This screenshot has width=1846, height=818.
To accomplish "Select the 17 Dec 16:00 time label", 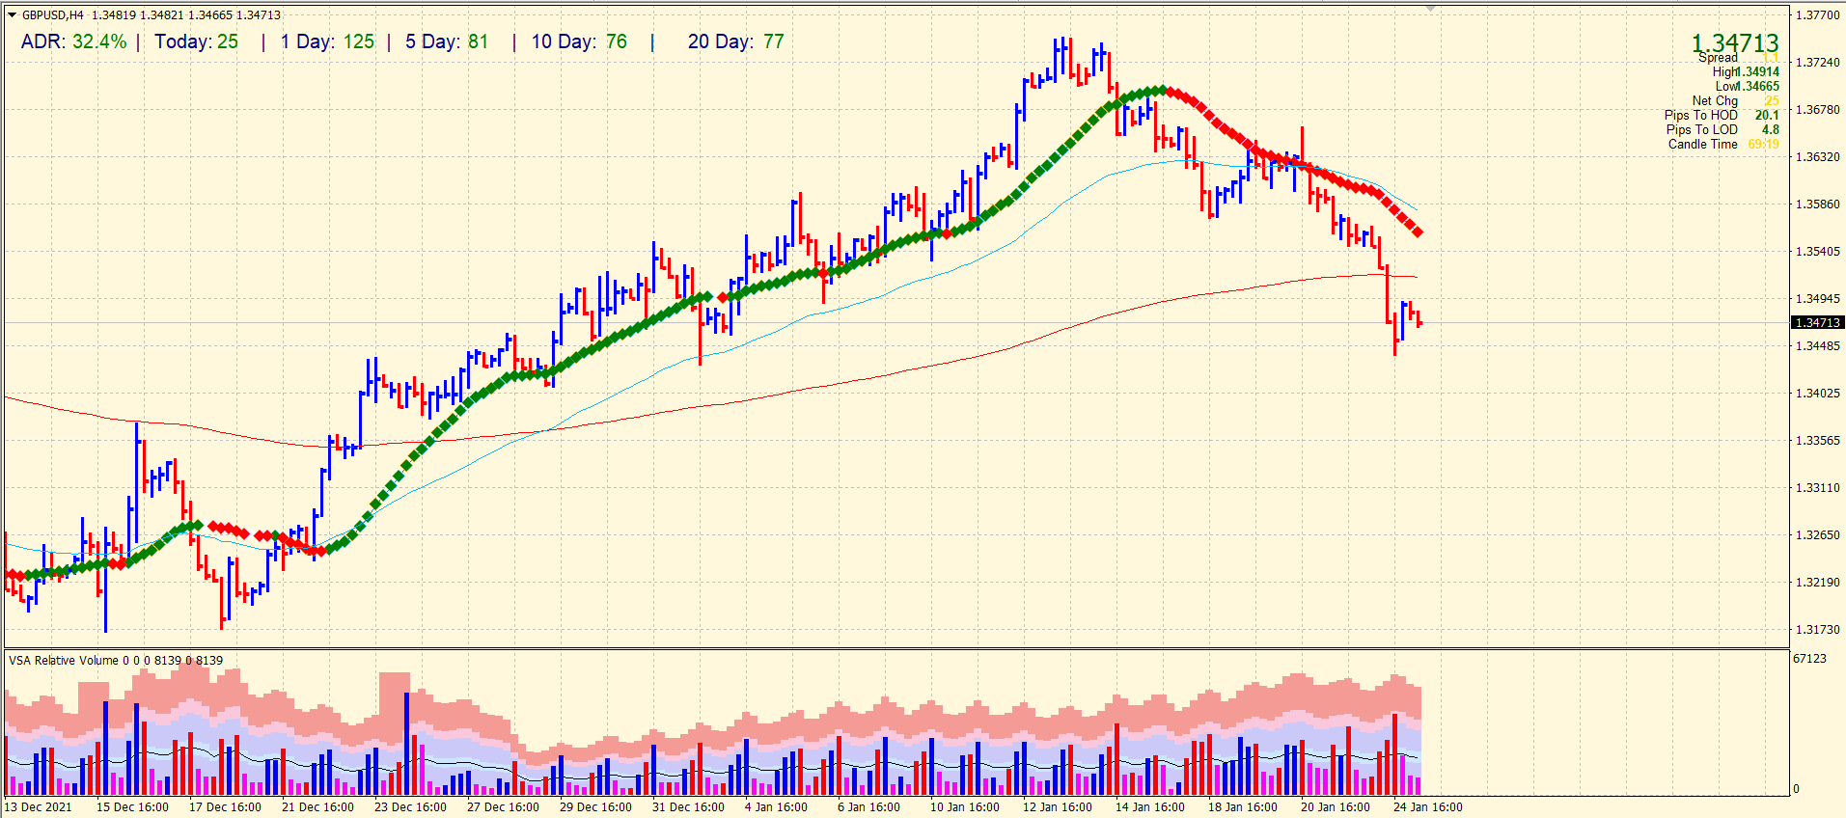I will [x=225, y=806].
